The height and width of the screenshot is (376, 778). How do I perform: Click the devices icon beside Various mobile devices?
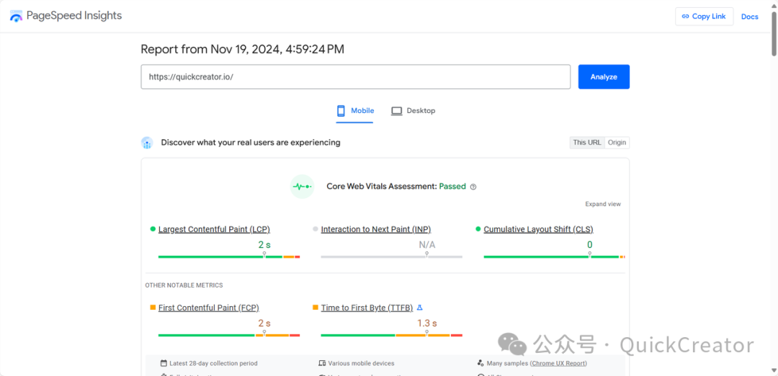click(x=322, y=363)
